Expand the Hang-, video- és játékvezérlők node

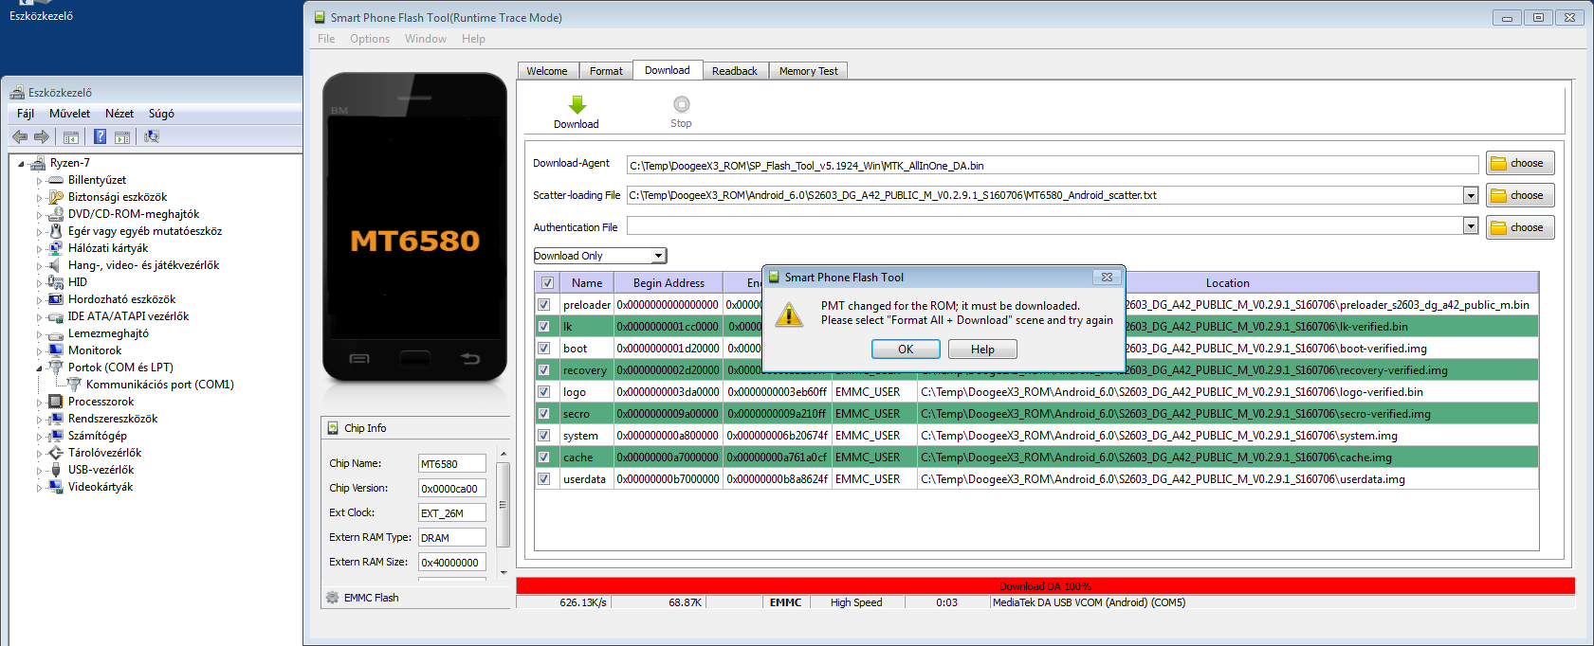pos(39,265)
